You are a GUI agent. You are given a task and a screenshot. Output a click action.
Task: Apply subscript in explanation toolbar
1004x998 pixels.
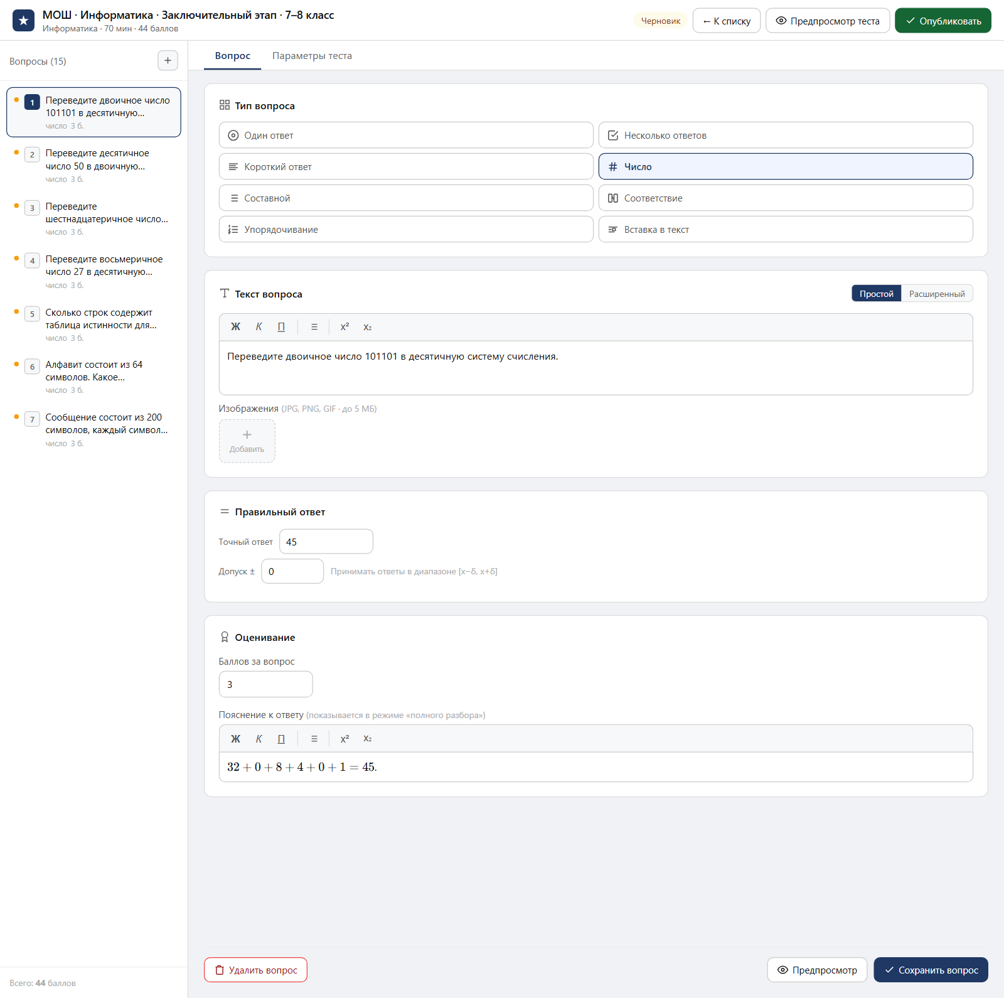point(368,739)
